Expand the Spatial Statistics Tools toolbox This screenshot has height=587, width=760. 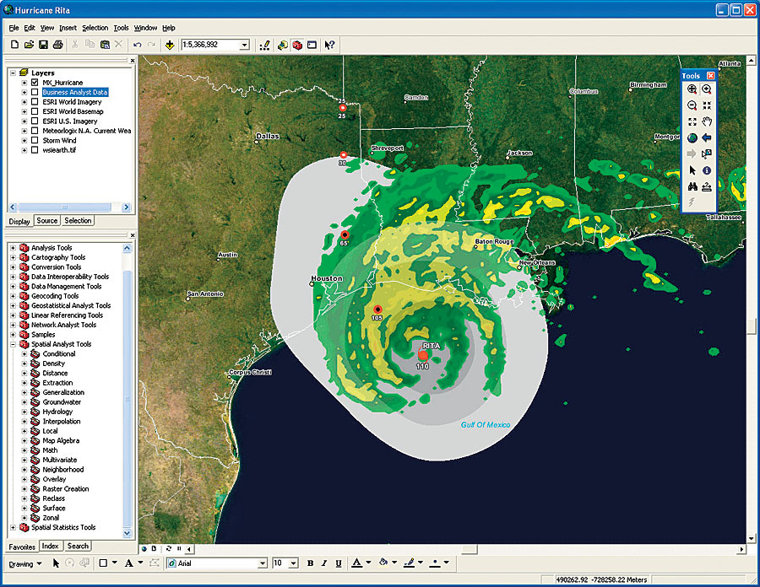click(13, 527)
